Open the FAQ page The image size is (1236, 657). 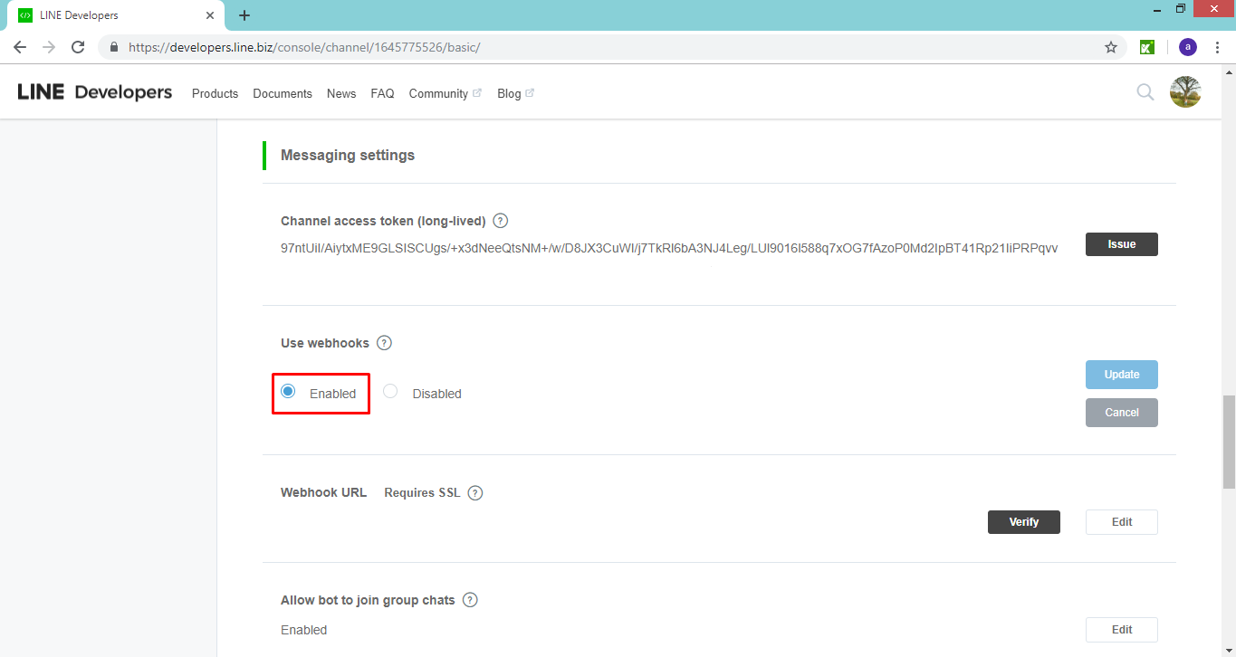click(382, 93)
